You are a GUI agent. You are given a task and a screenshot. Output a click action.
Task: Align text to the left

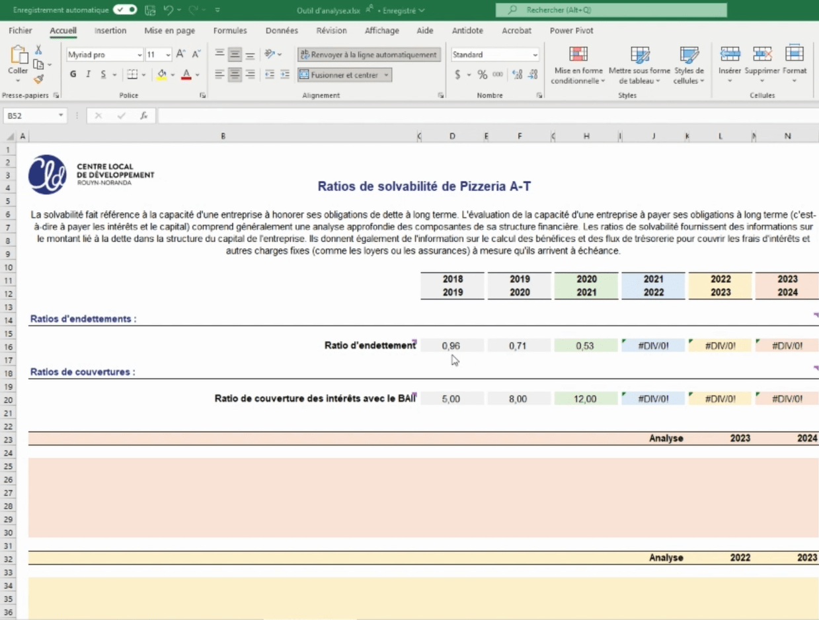(219, 75)
